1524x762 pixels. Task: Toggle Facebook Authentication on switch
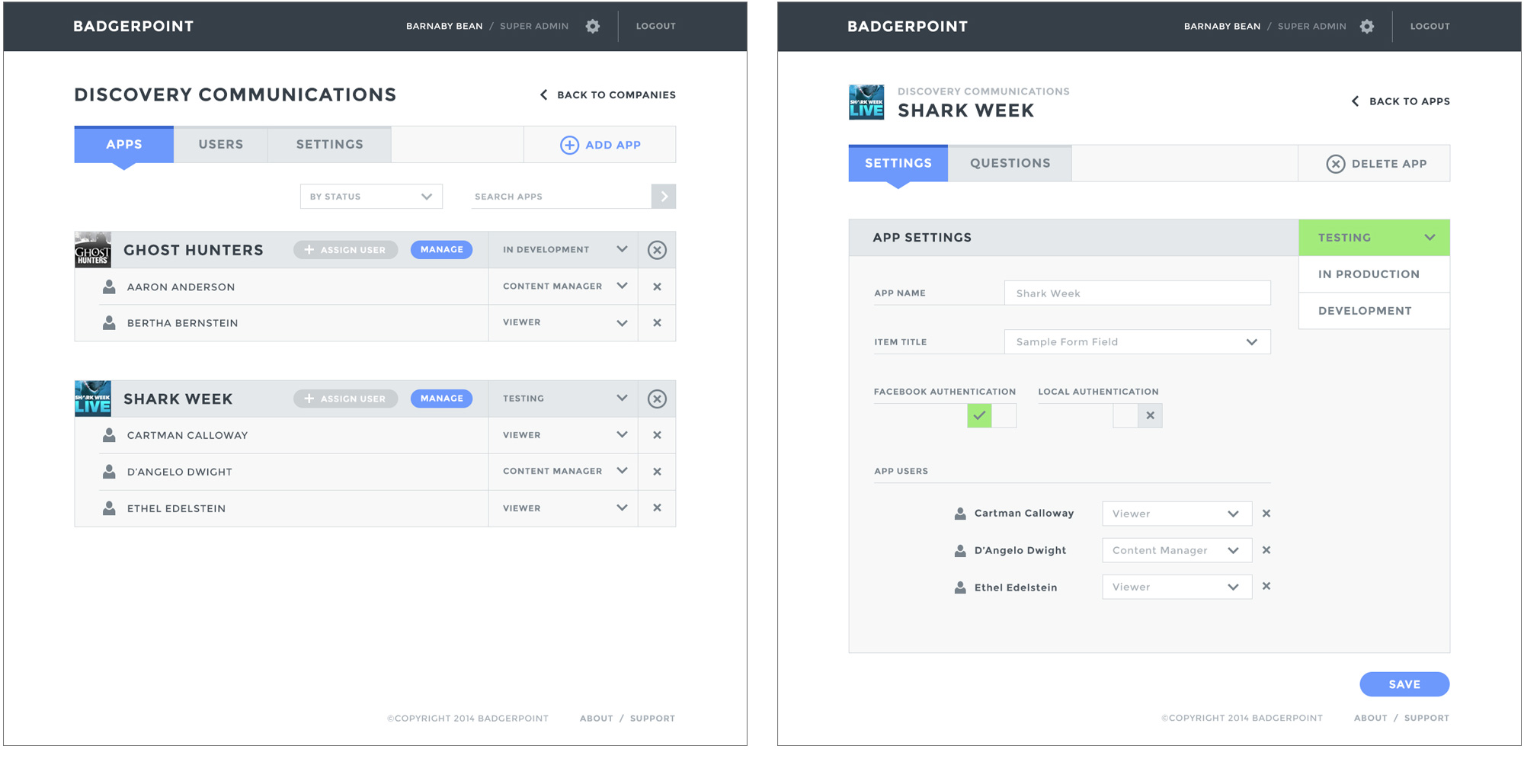click(x=991, y=416)
